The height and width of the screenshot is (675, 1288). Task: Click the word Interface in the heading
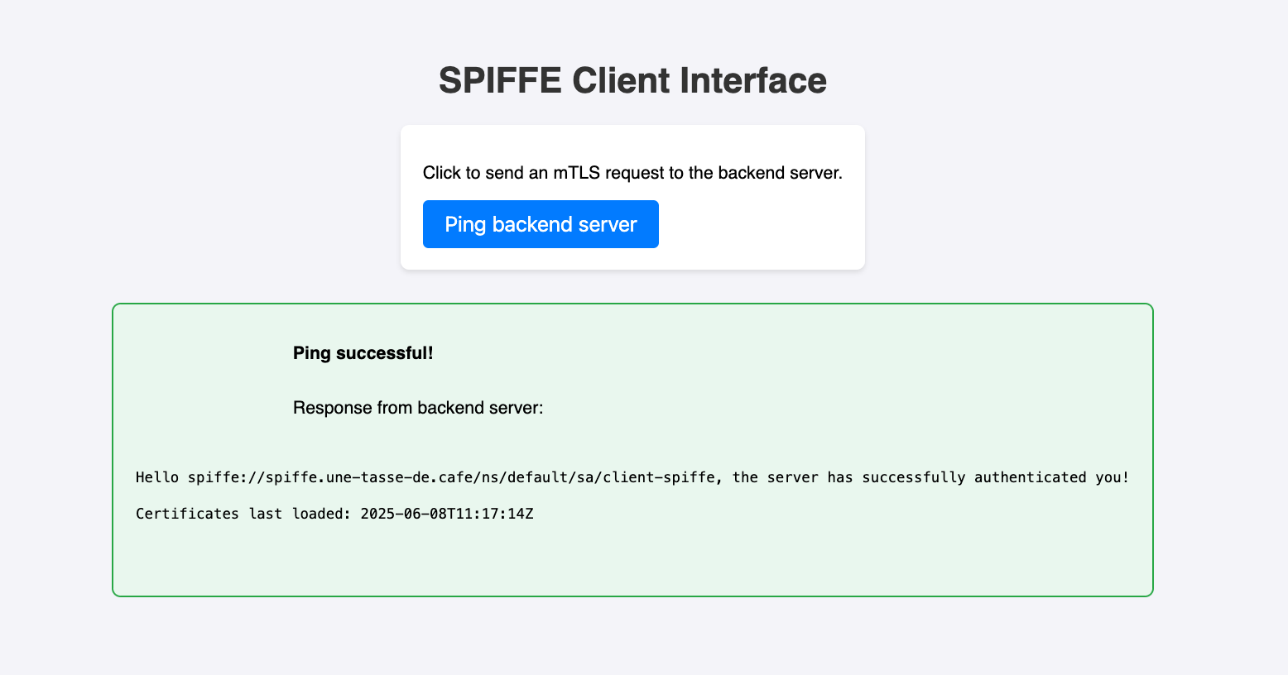click(x=753, y=80)
